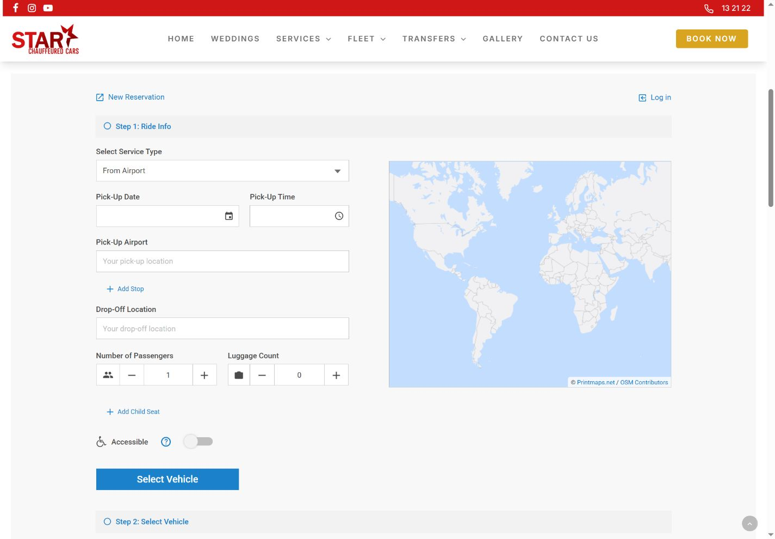Click the back-to-top arrow button
Screen dimensions: 775x539
pos(749,524)
